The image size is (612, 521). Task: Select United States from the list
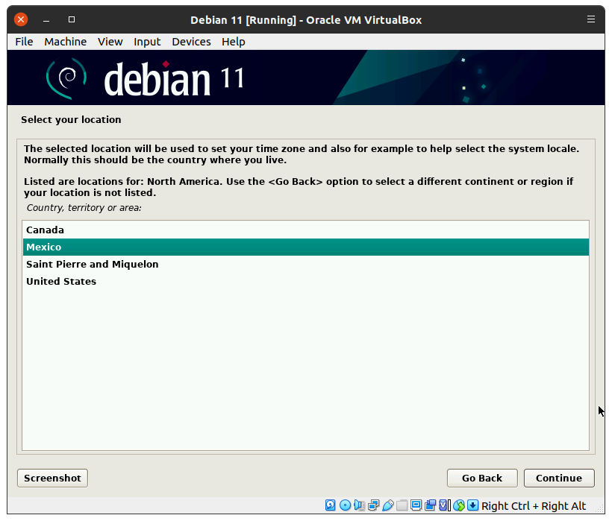coord(61,281)
